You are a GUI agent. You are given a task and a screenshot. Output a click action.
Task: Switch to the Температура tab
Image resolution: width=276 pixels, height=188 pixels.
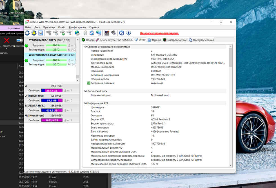(x=106, y=40)
